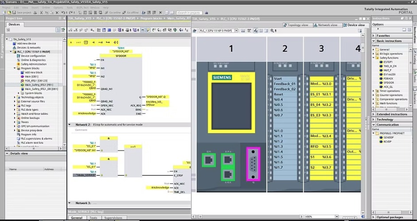Click the Save project toolbar button

click(x=22, y=12)
